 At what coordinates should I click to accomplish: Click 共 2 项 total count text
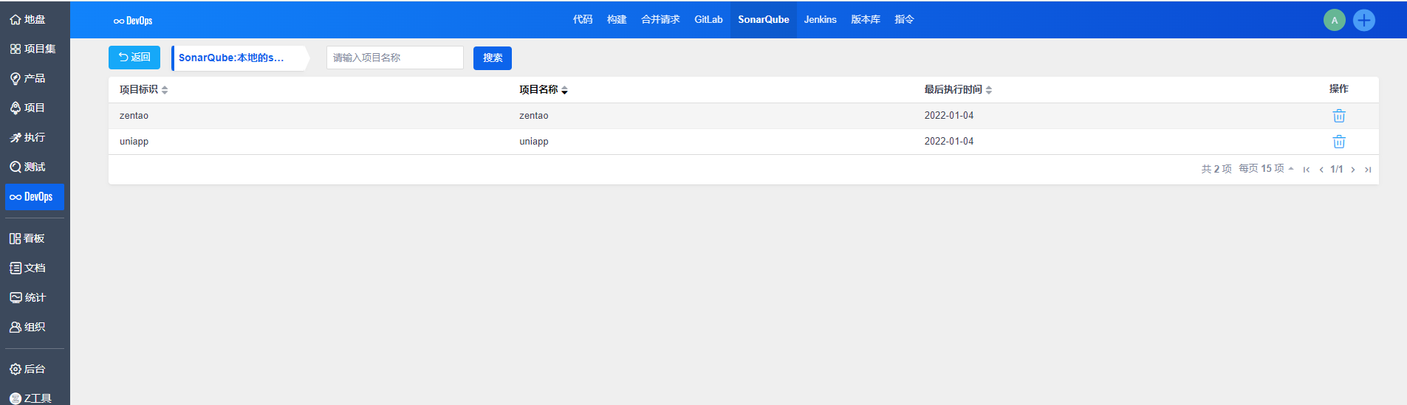[x=1216, y=169]
